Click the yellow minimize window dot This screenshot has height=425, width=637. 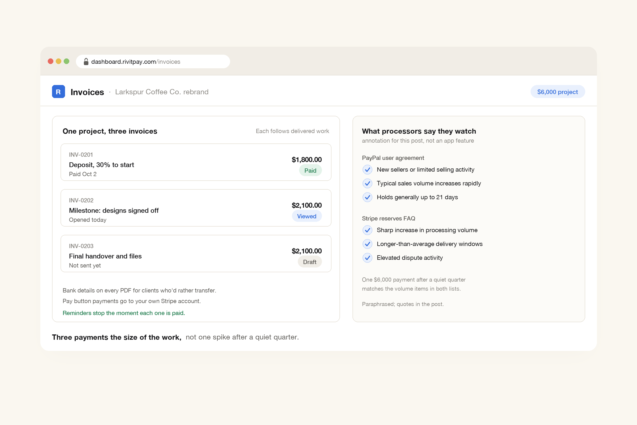pos(58,61)
